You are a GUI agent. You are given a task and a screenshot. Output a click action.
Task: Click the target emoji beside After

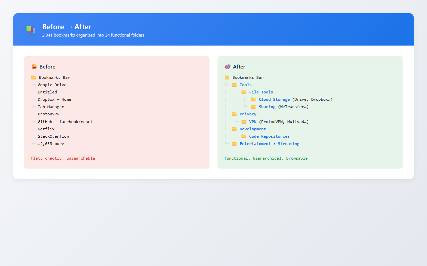[228, 67]
